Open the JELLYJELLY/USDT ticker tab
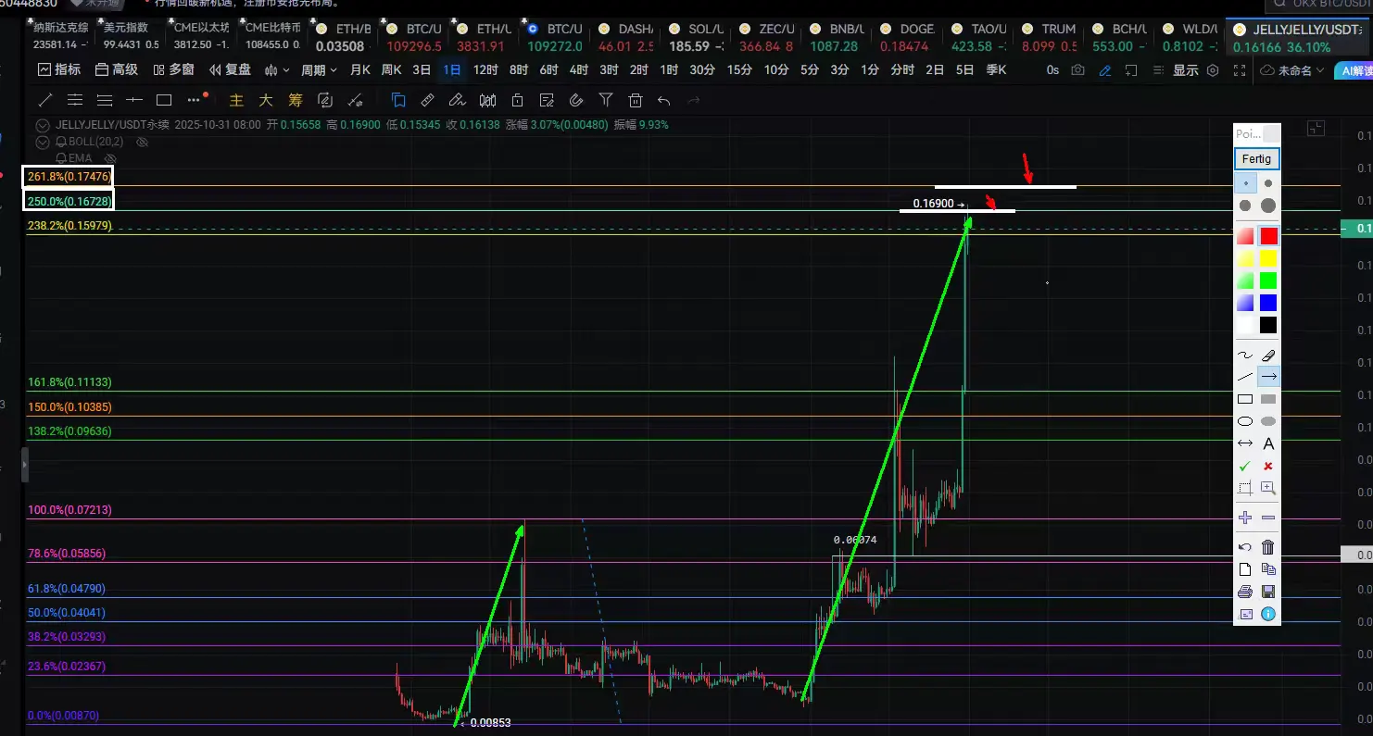 click(x=1299, y=37)
